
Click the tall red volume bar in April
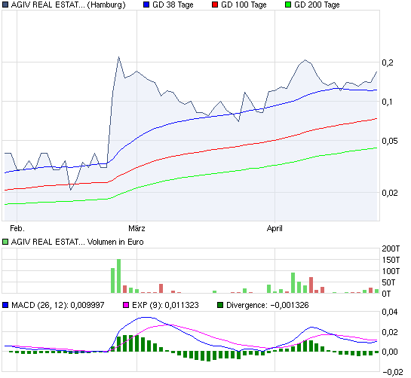(x=311, y=285)
